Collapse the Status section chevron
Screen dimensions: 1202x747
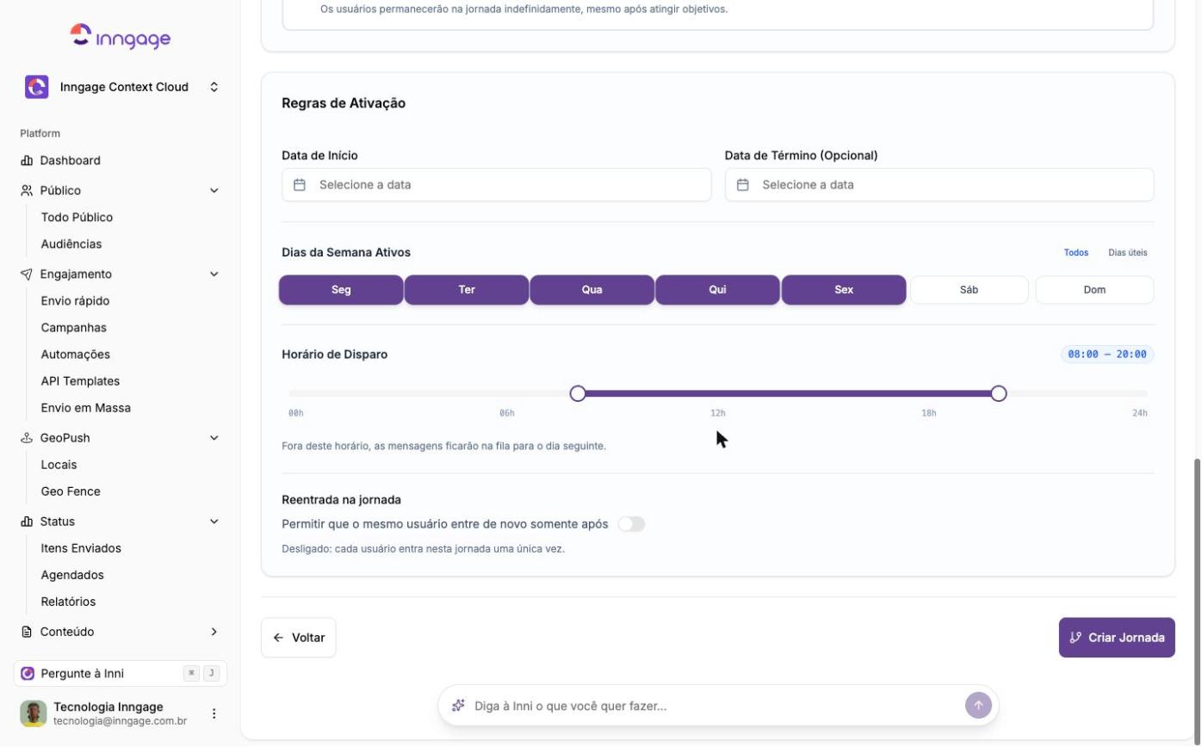(214, 522)
